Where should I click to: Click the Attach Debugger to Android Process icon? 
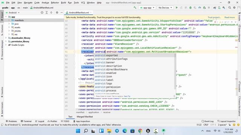204,7
